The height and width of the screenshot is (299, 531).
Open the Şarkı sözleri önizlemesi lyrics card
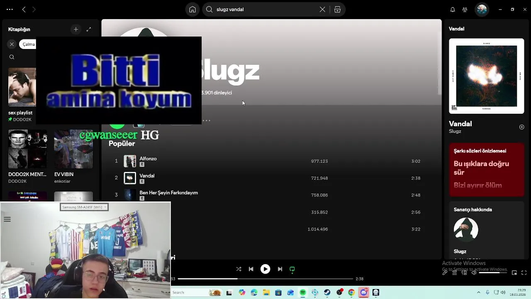487,169
